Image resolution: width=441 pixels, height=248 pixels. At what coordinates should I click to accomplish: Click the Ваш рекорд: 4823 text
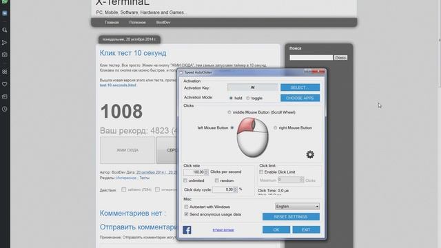pyautogui.click(x=139, y=131)
